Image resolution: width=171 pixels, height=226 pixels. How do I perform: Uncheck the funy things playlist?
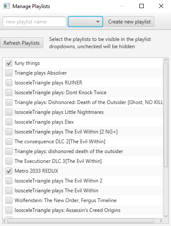[x=9, y=63]
